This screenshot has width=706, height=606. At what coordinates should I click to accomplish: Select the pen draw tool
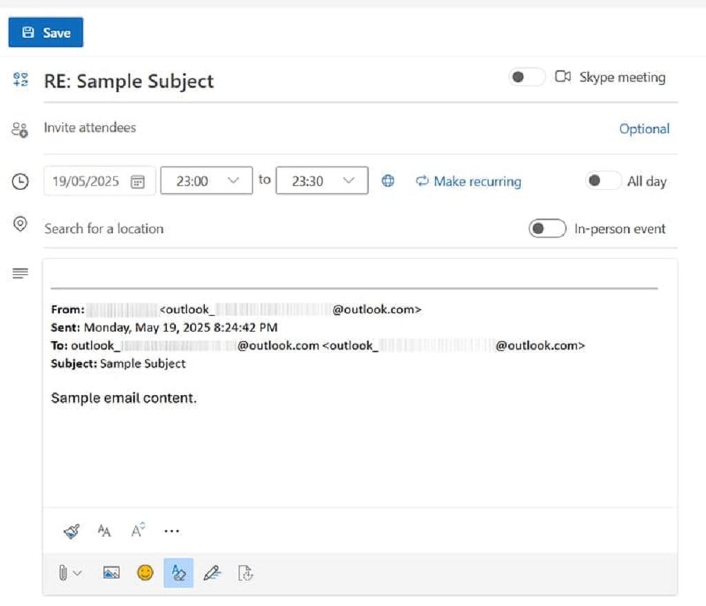click(x=212, y=573)
